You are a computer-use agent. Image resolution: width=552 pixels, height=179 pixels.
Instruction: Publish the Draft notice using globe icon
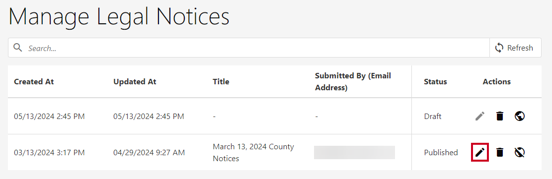tap(520, 116)
